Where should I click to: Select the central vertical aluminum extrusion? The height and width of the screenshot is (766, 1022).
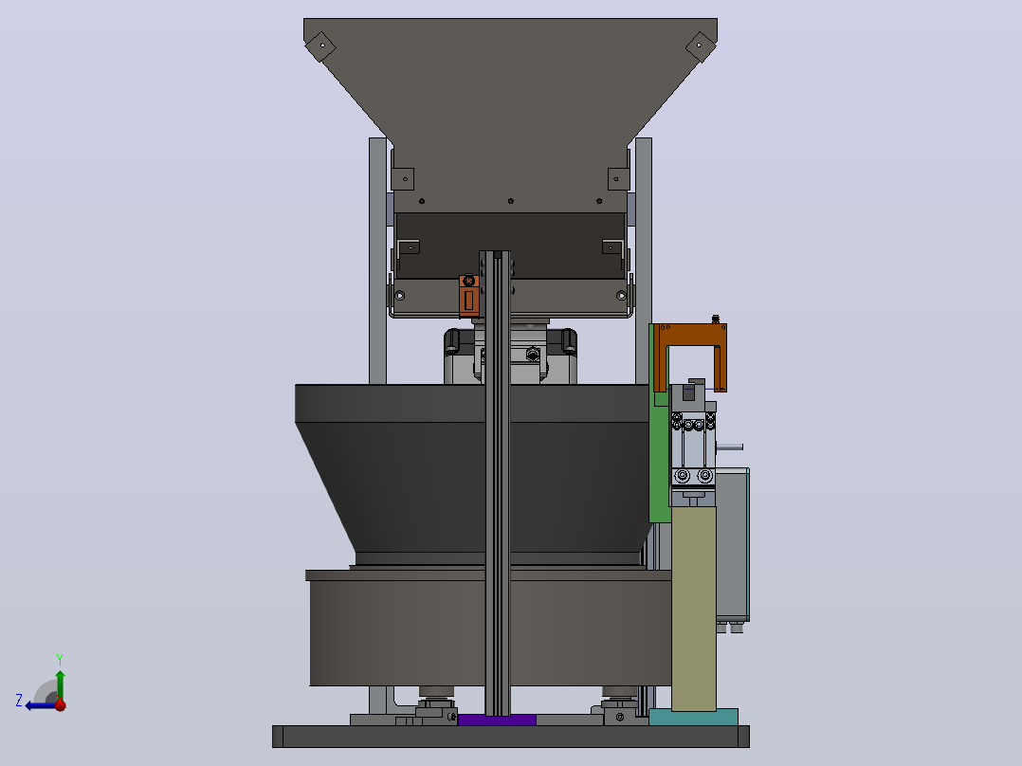[x=498, y=483]
